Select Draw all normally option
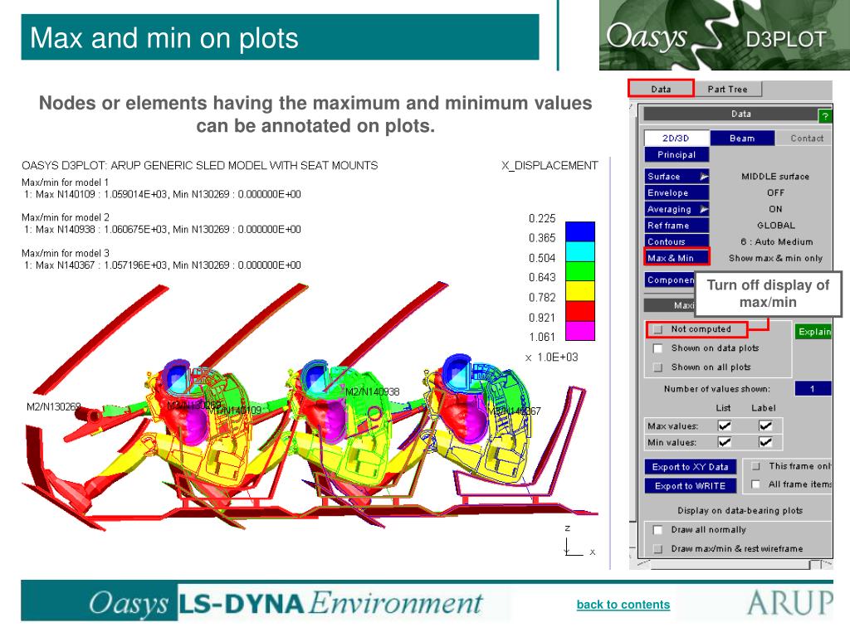 (x=657, y=530)
